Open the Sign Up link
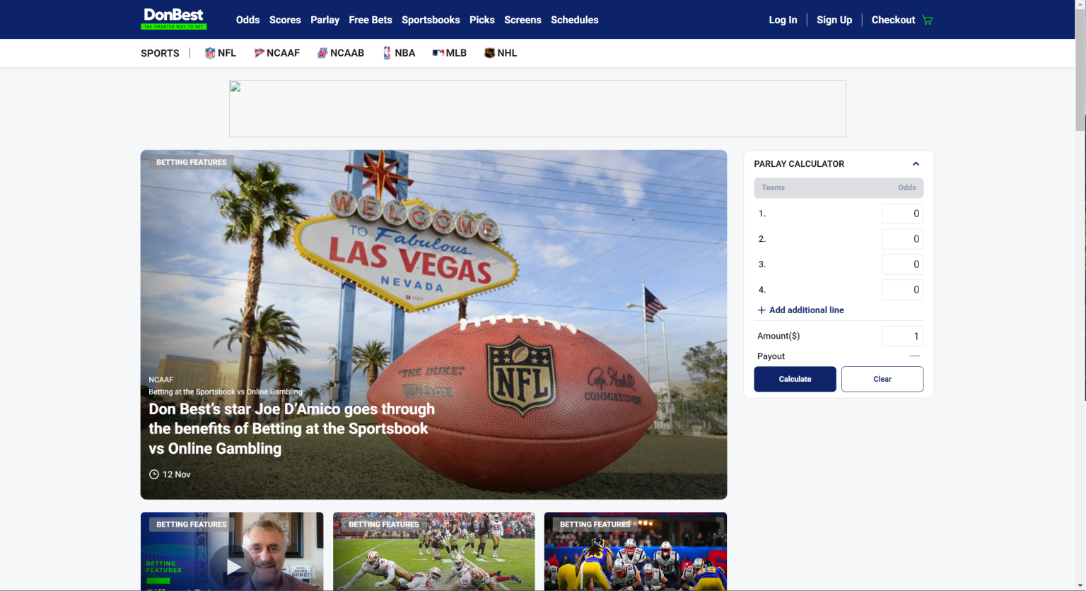The height and width of the screenshot is (591, 1086). (834, 20)
